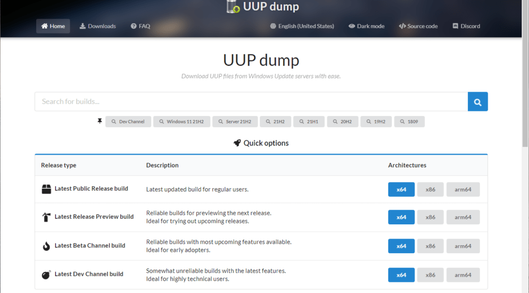
Task: Click the Latest Public Release build box icon
Action: (46, 189)
